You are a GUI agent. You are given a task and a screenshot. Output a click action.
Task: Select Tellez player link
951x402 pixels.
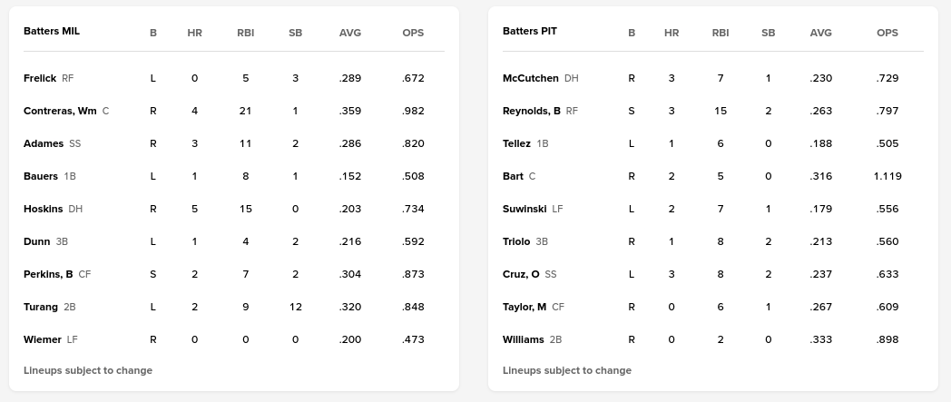tap(516, 143)
